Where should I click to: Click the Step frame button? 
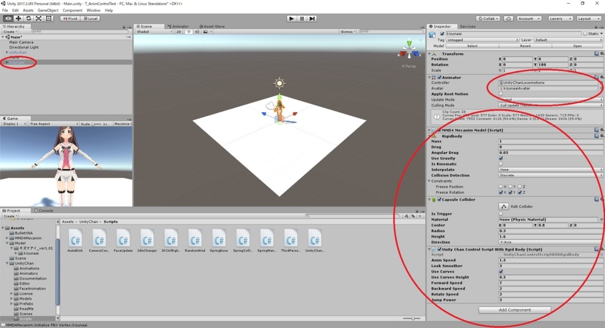pyautogui.click(x=312, y=18)
